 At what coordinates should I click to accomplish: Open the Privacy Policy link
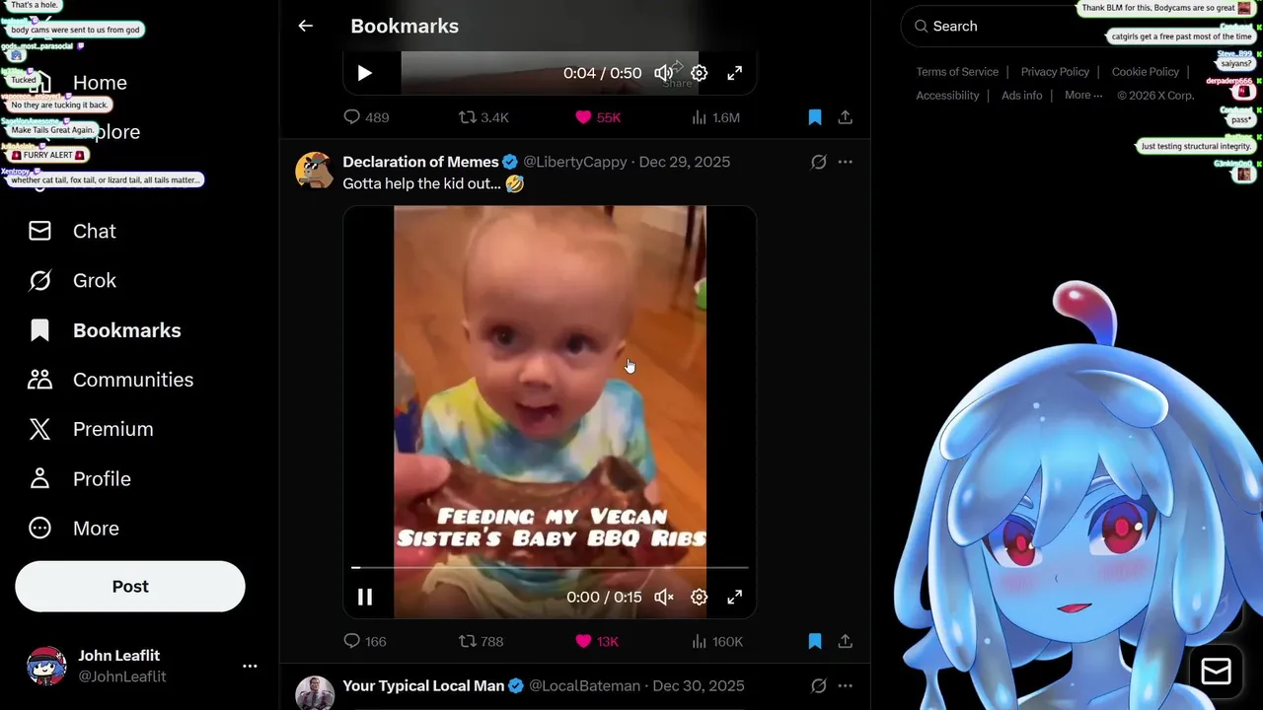[x=1055, y=72]
